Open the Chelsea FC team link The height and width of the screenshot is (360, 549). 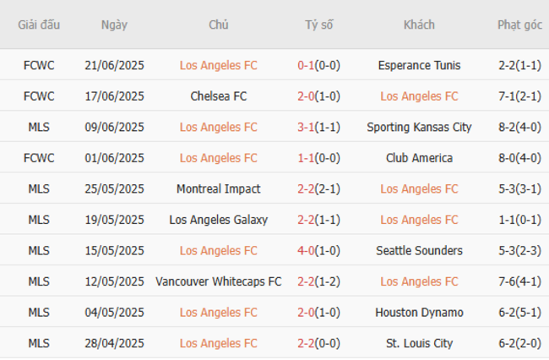tap(218, 96)
